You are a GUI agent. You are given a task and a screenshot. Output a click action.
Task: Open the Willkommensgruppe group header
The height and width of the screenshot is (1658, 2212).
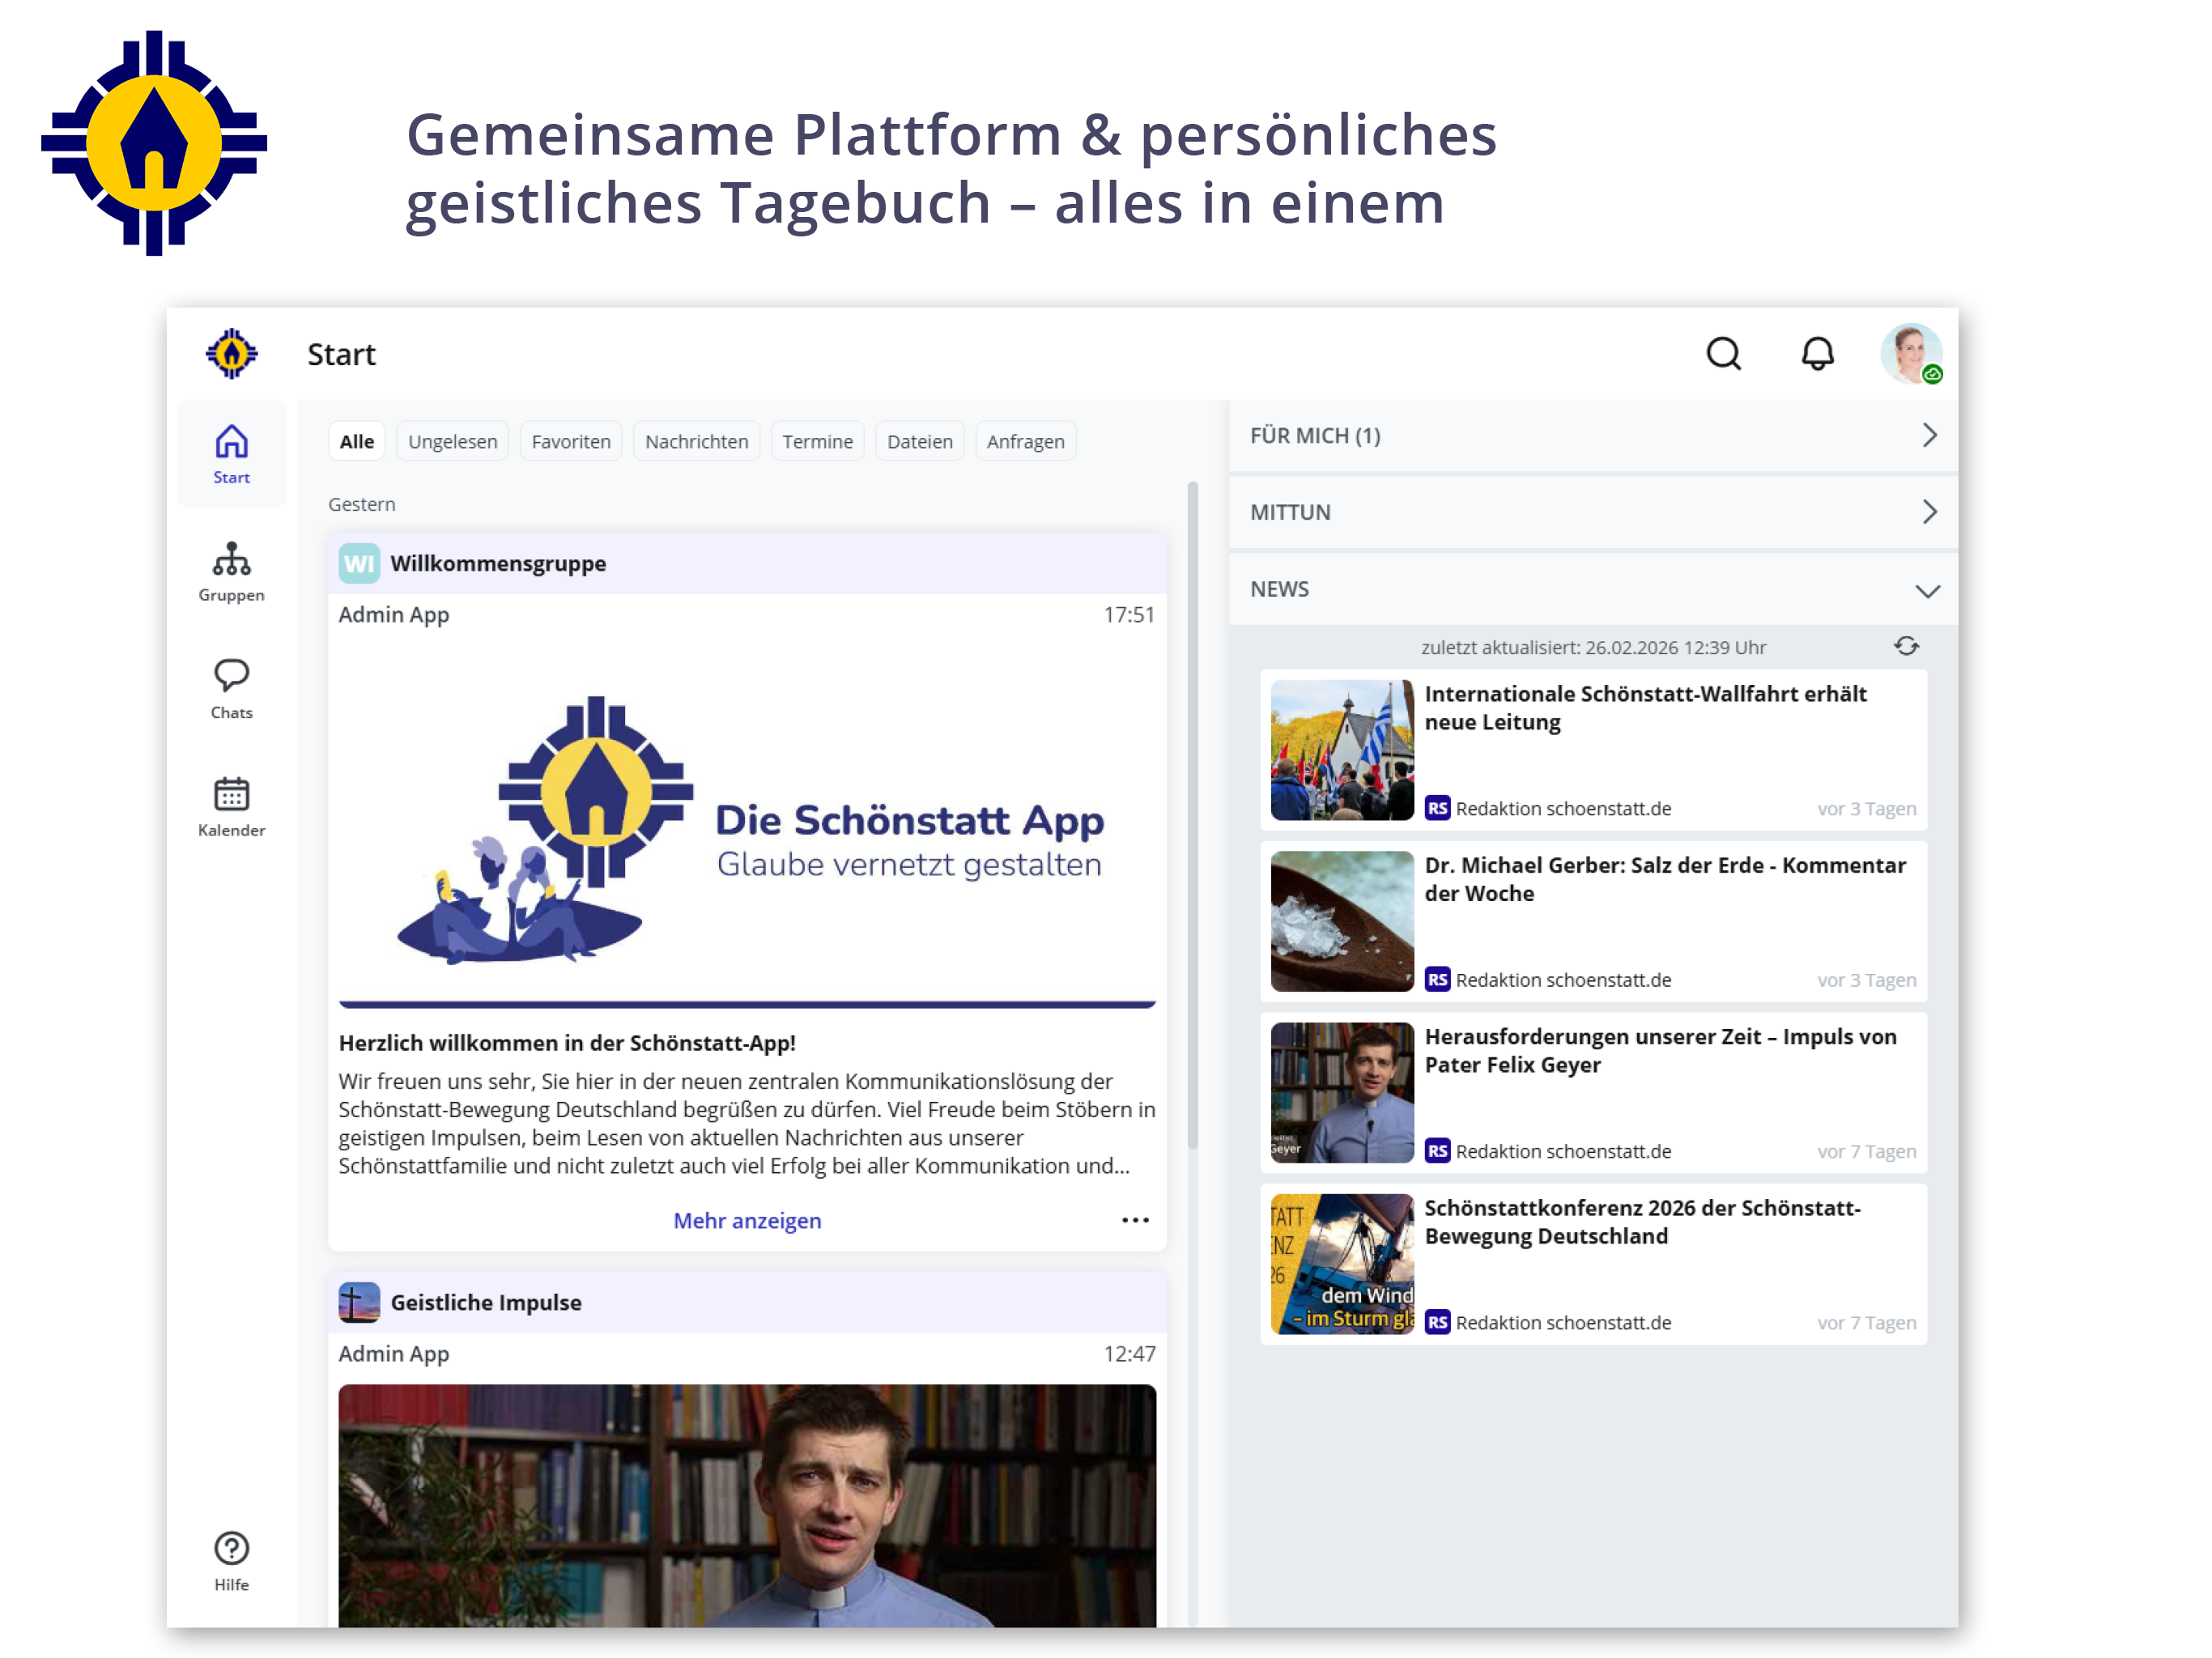pos(747,563)
